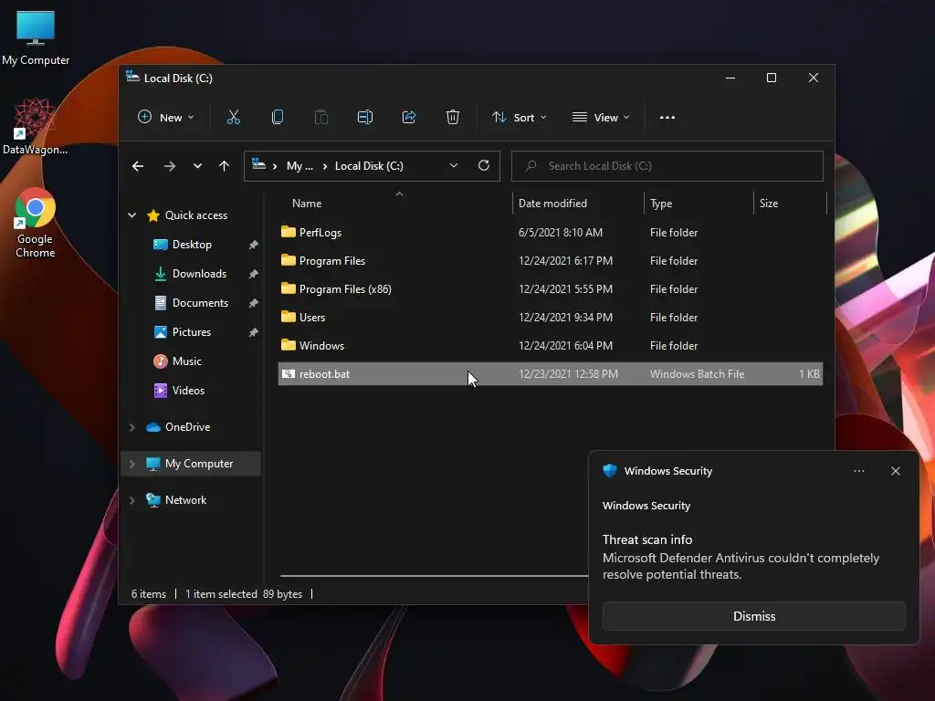The width and height of the screenshot is (935, 701).
Task: Click the 12/23/2021 12:58 PM date cell
Action: pyautogui.click(x=568, y=373)
